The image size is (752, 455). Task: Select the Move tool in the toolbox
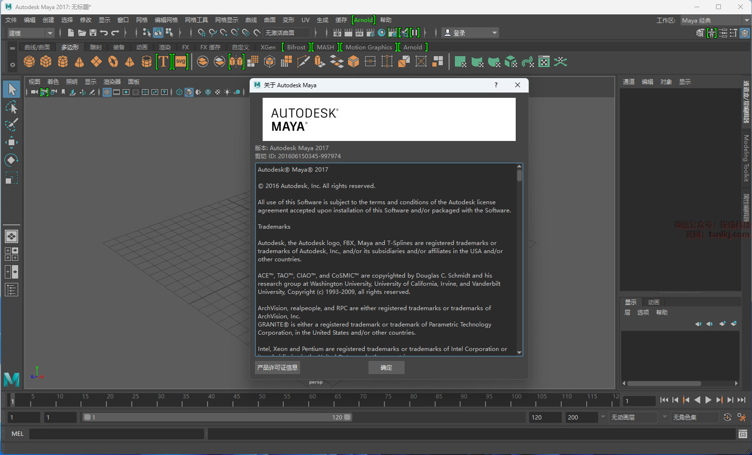tap(12, 142)
